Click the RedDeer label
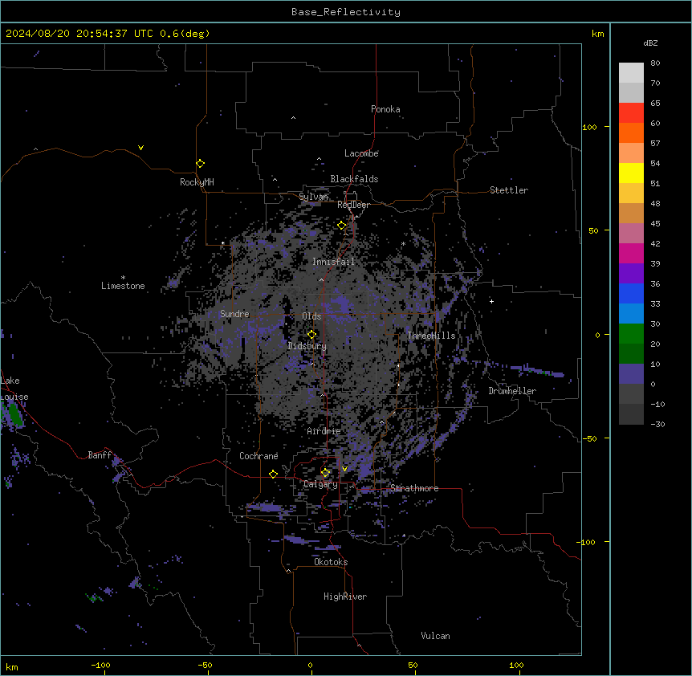Image resolution: width=692 pixels, height=676 pixels. (x=353, y=205)
